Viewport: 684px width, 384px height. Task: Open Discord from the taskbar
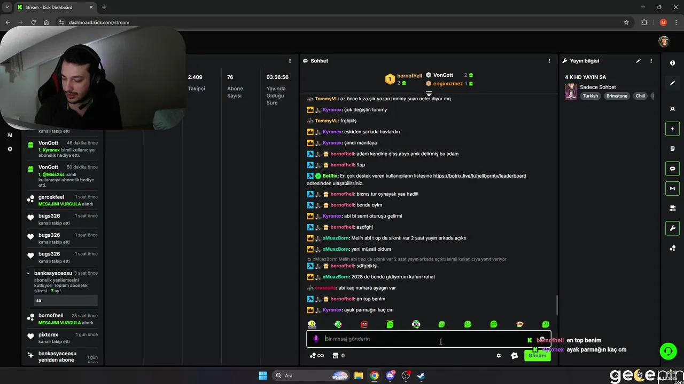390,375
